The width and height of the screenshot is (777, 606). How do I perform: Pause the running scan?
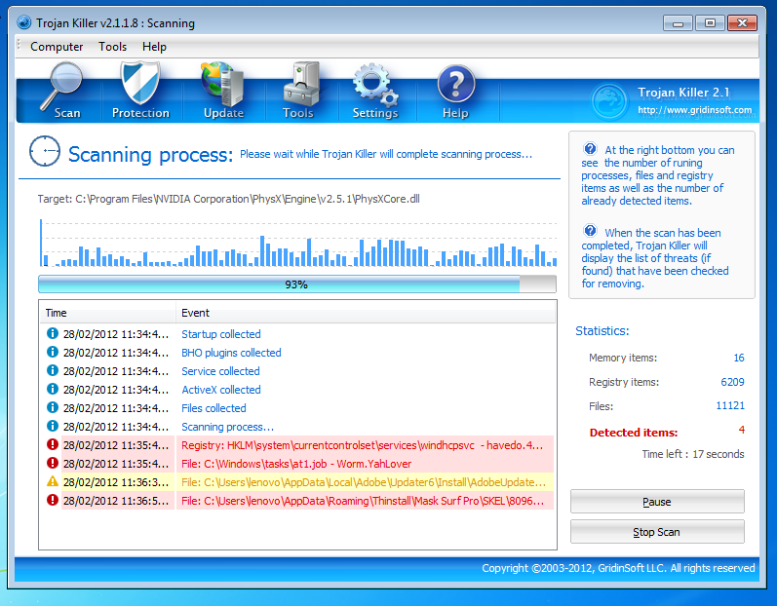point(657,502)
